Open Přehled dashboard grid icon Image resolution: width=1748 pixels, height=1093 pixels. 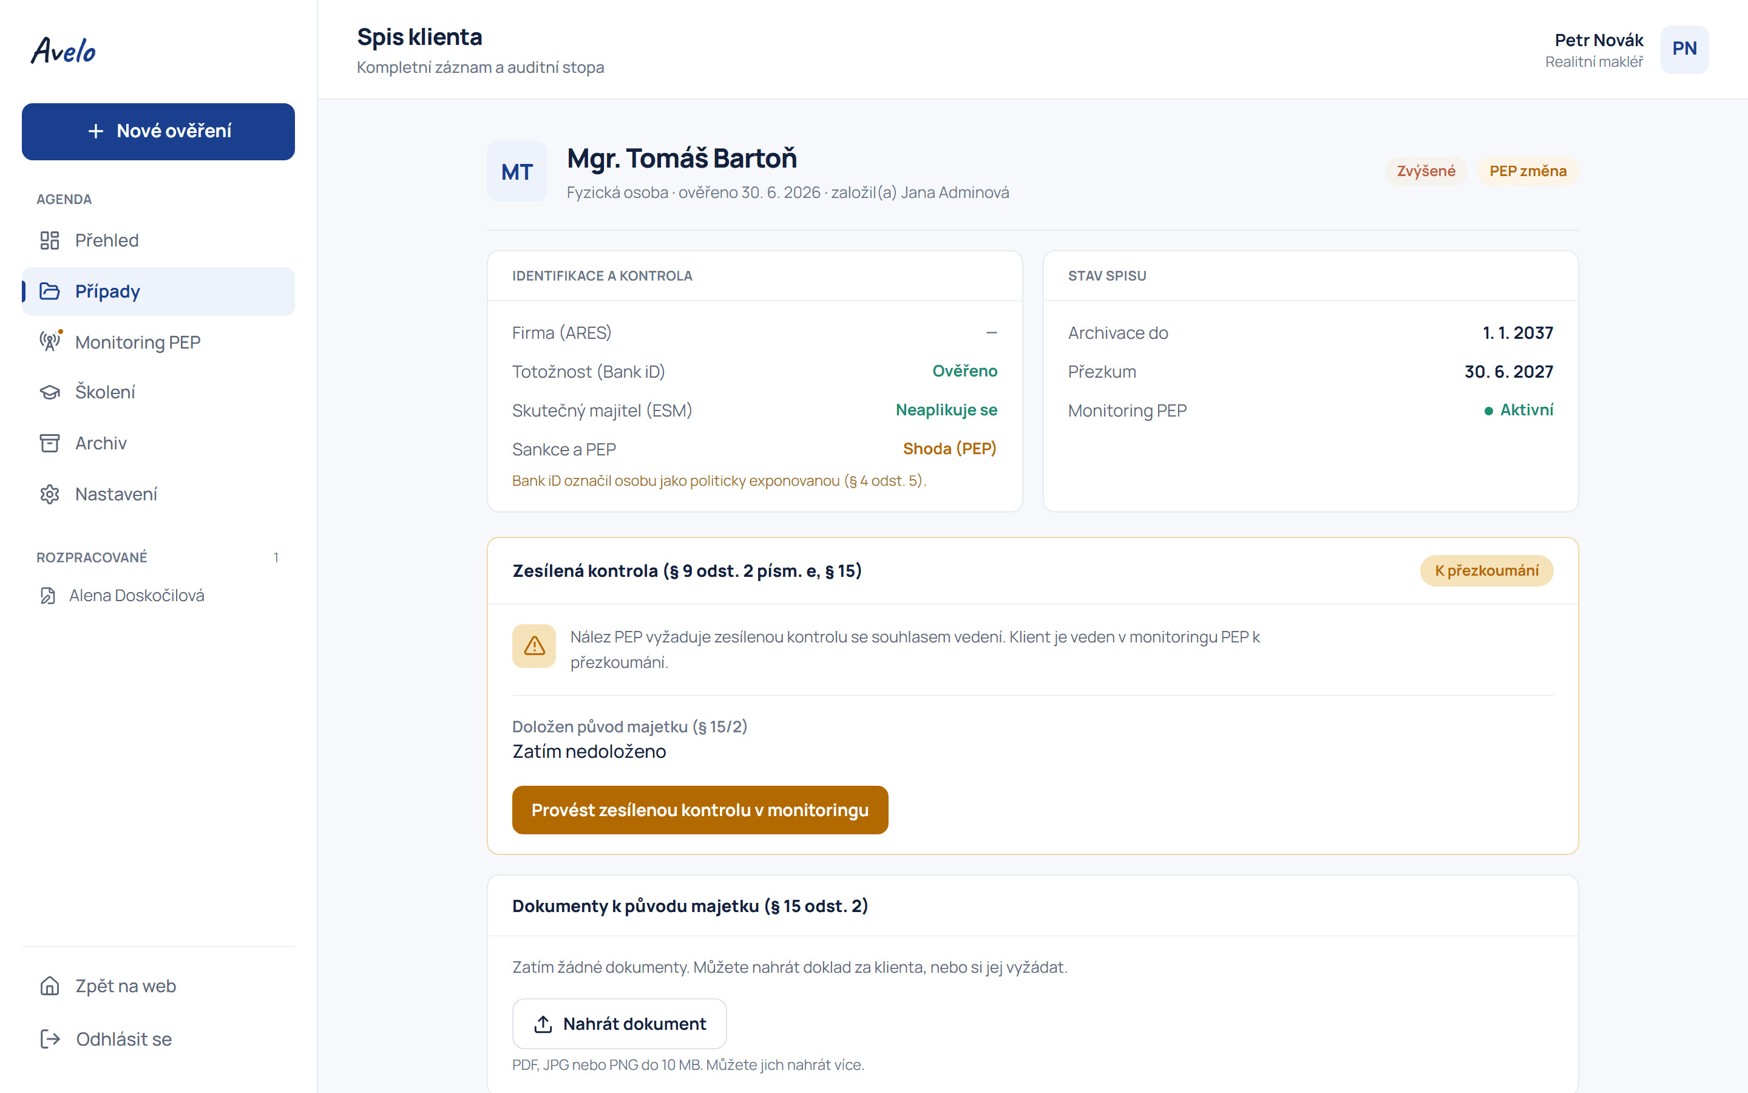(x=49, y=240)
